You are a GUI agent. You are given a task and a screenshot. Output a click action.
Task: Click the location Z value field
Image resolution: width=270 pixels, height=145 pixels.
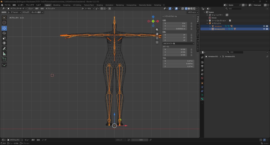tap(175, 29)
